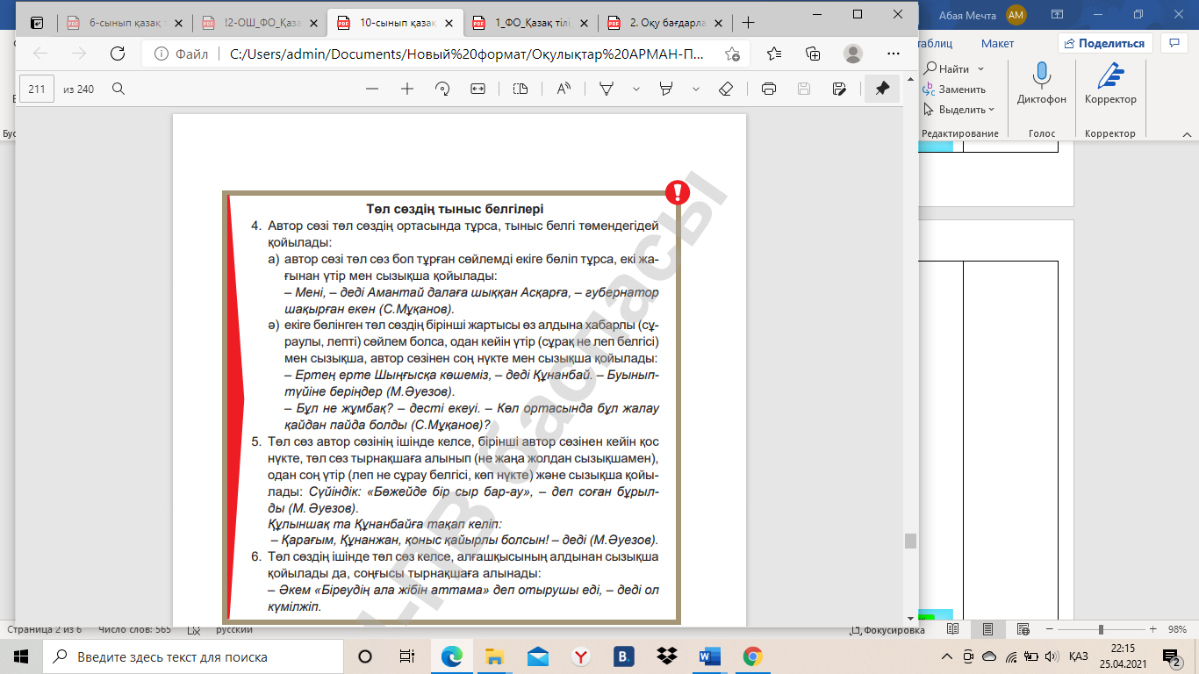This screenshot has height=674, width=1199.
Task: Click the rotate page icon in PDF toolbar
Action: coord(442,89)
